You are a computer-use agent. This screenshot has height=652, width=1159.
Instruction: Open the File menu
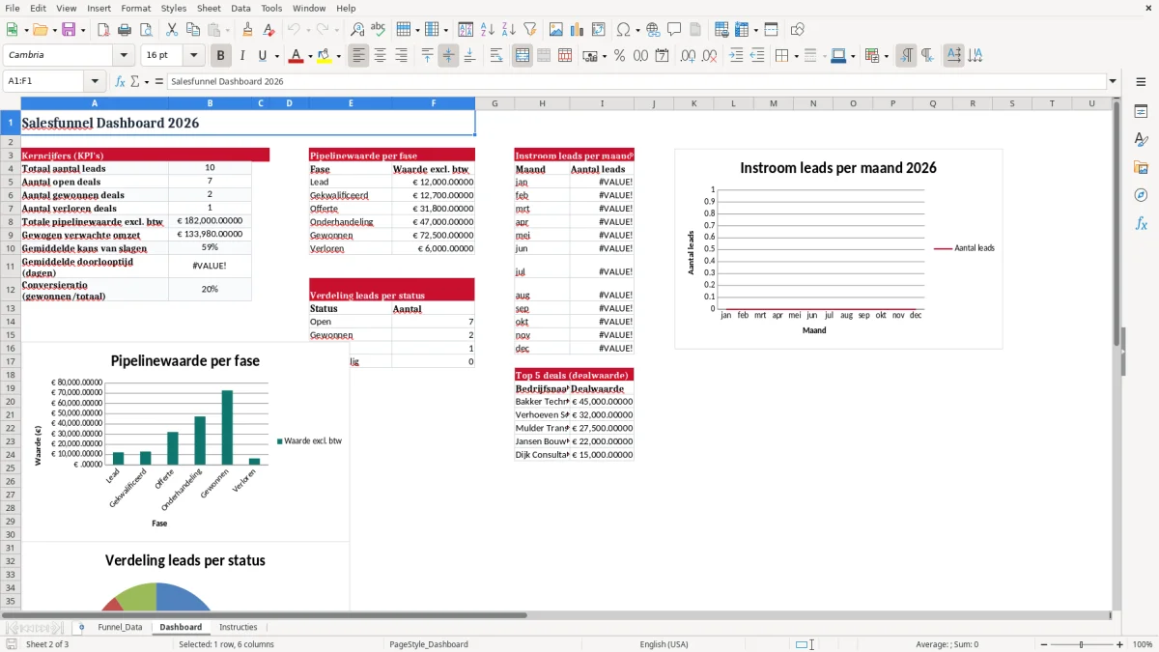12,8
